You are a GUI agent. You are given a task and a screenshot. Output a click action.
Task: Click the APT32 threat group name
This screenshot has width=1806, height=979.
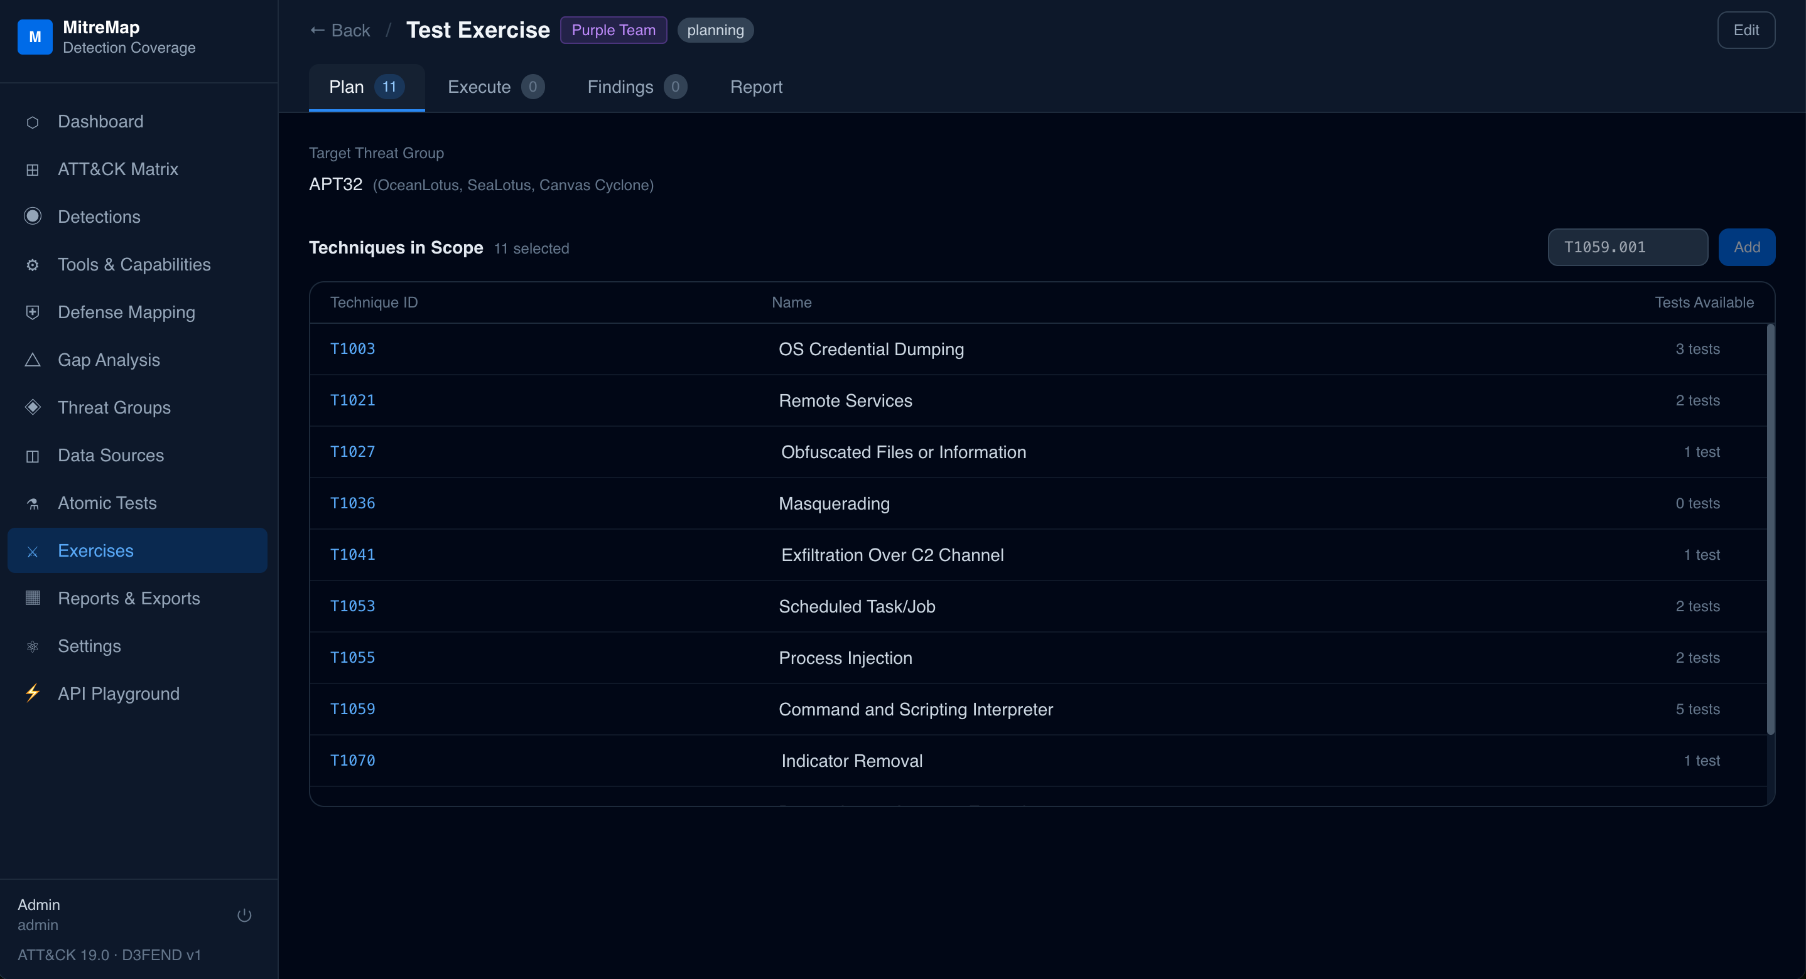[x=335, y=185]
